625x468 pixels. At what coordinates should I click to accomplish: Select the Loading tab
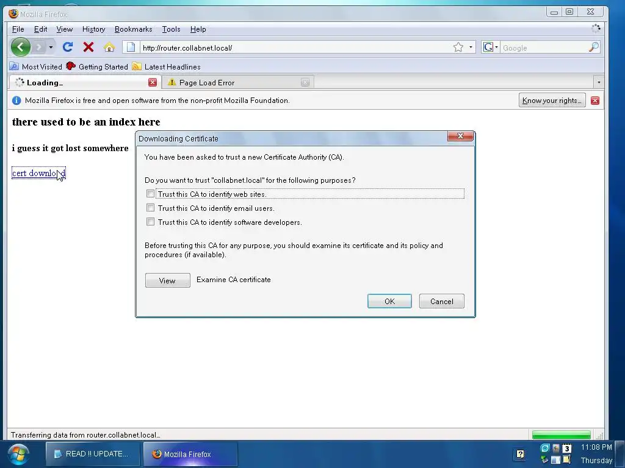coord(84,82)
